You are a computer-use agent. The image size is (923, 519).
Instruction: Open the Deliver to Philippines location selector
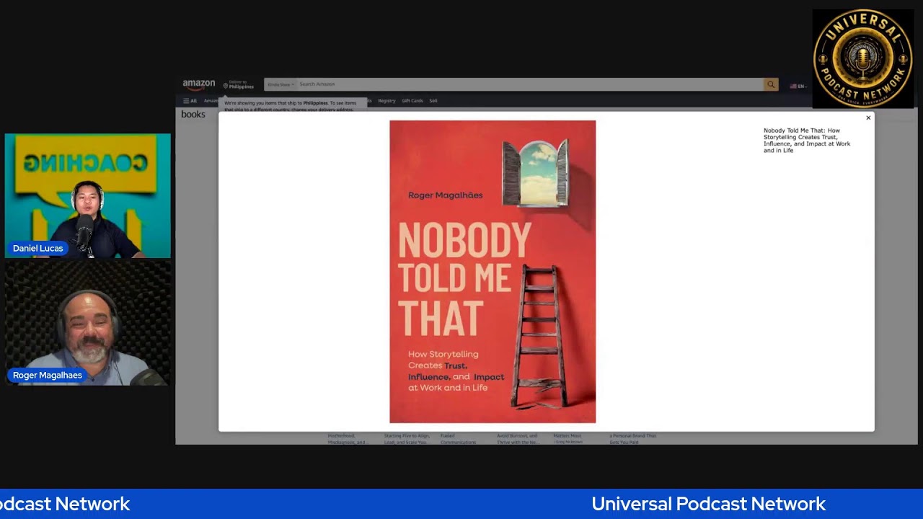point(239,84)
